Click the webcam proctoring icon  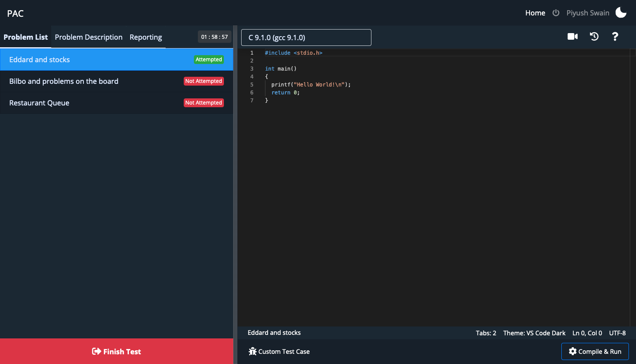coord(572,36)
